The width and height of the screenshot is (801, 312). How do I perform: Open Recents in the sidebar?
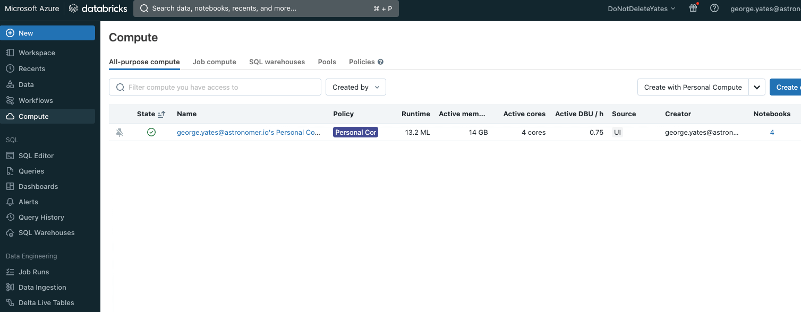(32, 69)
